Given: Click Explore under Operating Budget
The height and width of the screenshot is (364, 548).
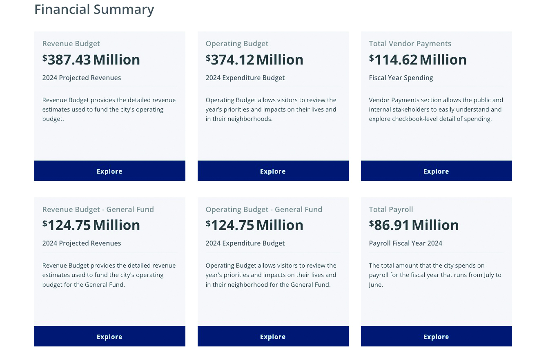Looking at the screenshot, I should (273, 171).
